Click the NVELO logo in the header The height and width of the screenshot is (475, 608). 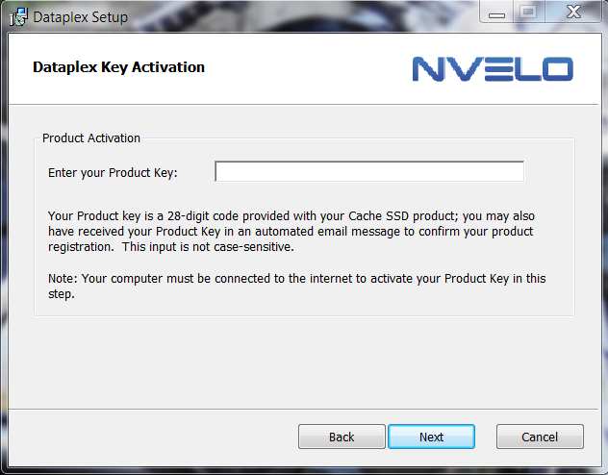(x=493, y=68)
